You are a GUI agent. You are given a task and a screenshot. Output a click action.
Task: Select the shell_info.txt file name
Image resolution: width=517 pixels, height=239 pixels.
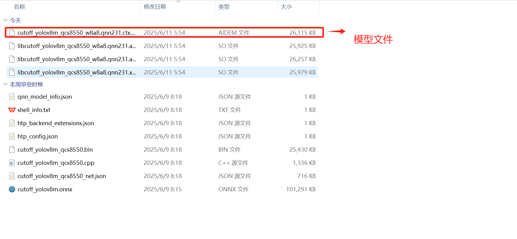click(x=34, y=110)
